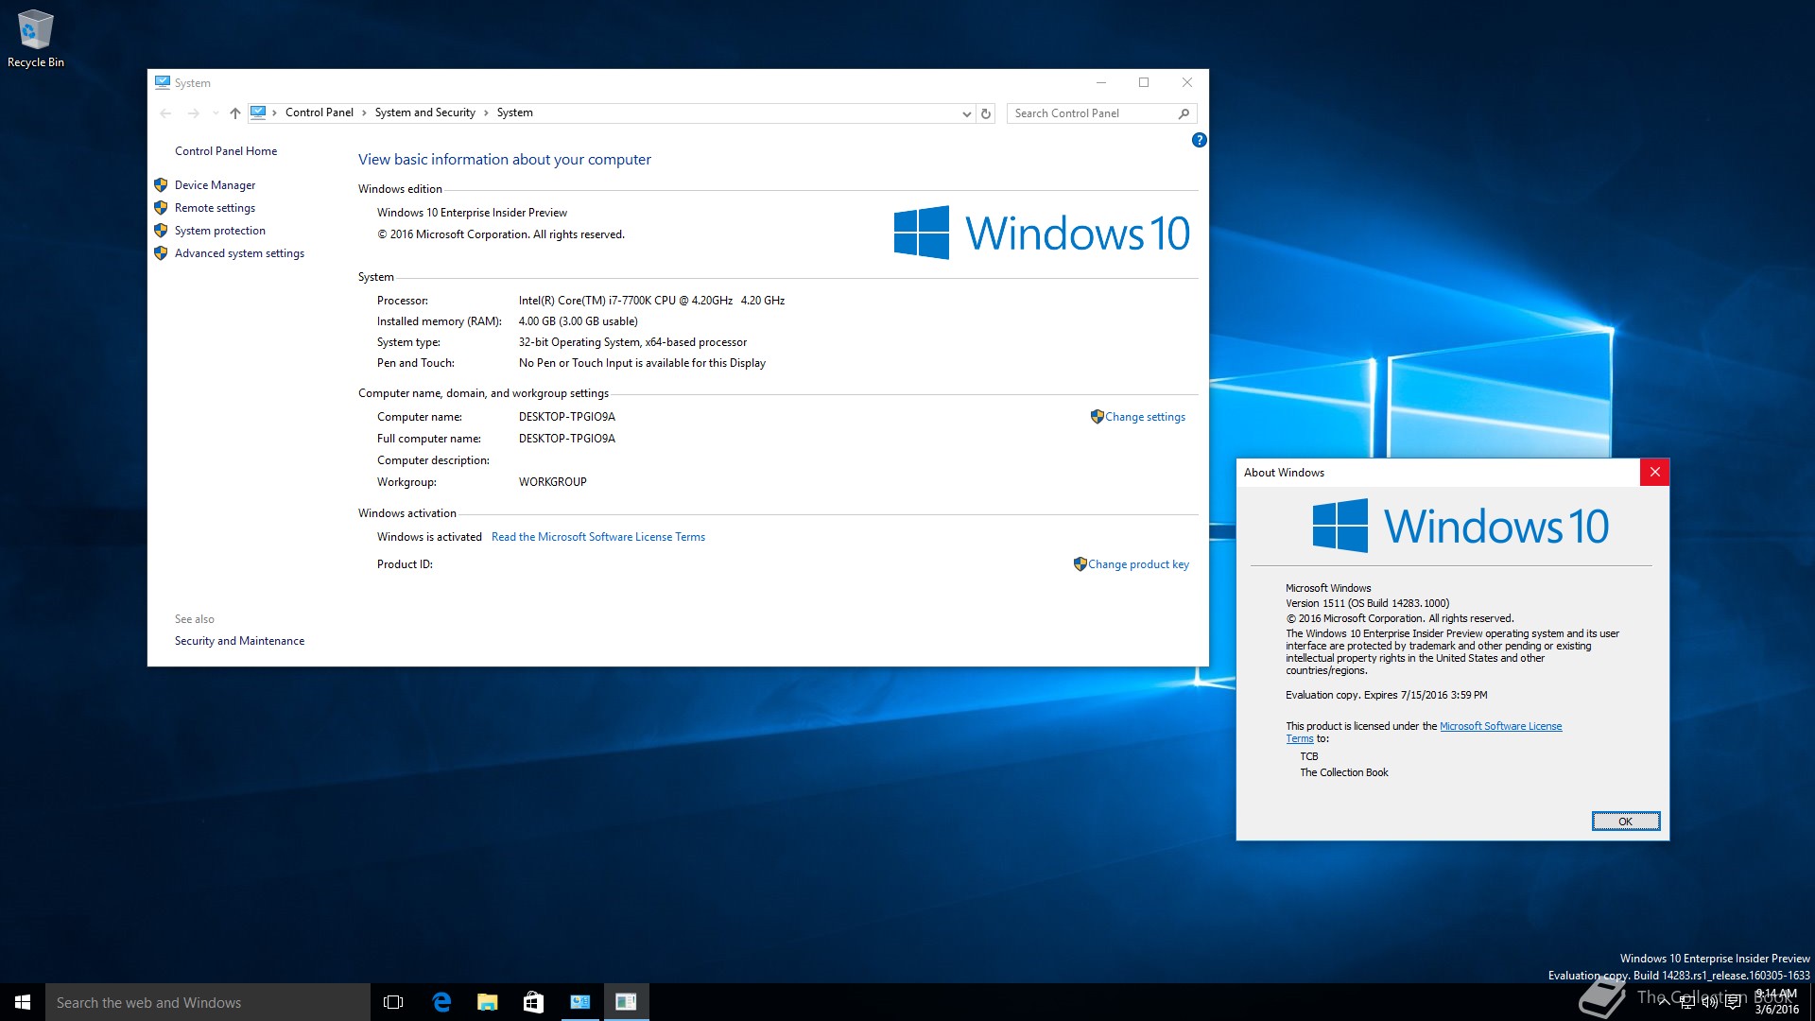Select System and Security in breadcrumb
The width and height of the screenshot is (1815, 1021).
point(424,112)
